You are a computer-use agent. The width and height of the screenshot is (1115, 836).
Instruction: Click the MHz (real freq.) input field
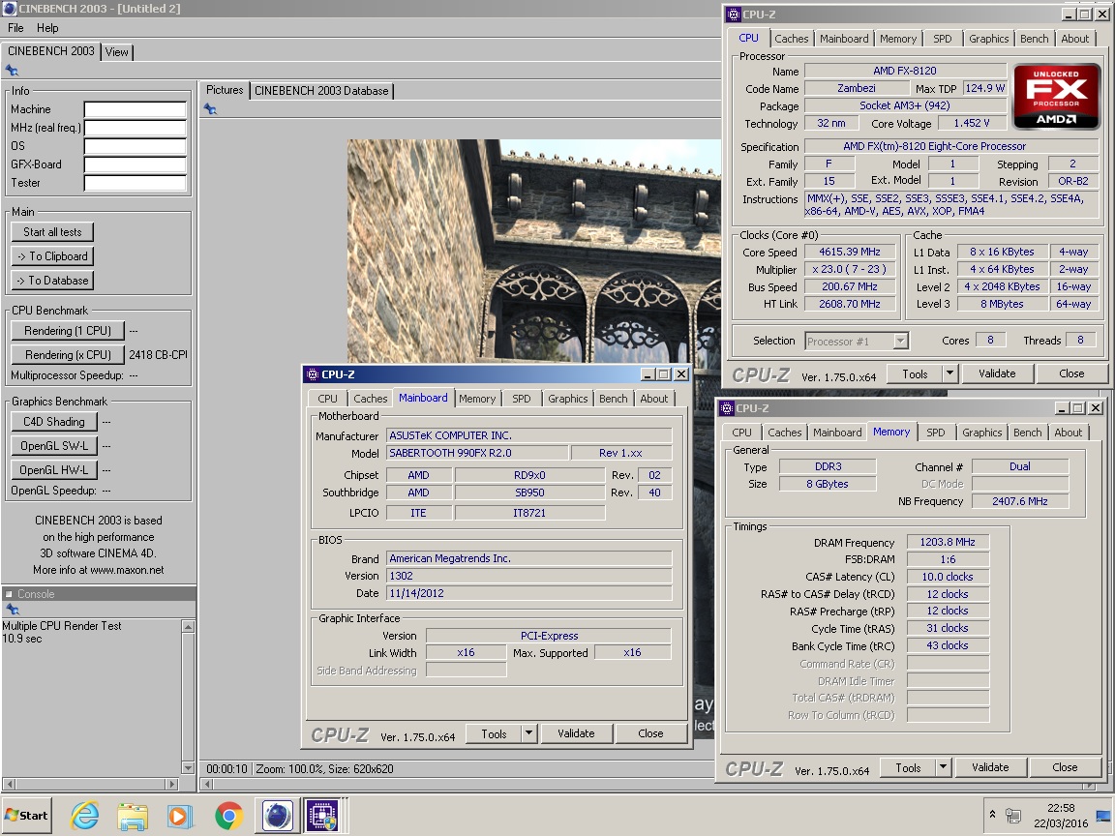tap(136, 128)
